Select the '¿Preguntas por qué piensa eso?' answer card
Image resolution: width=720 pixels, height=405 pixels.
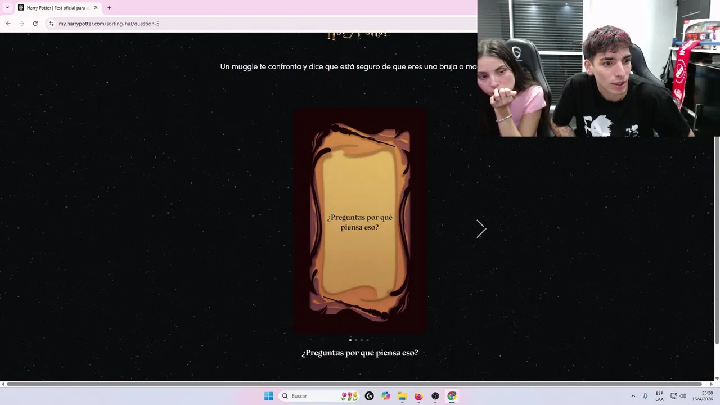[360, 222]
